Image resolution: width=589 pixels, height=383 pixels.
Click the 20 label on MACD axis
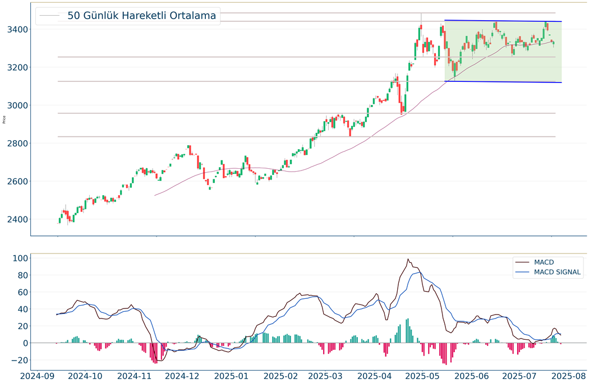pyautogui.click(x=22, y=326)
